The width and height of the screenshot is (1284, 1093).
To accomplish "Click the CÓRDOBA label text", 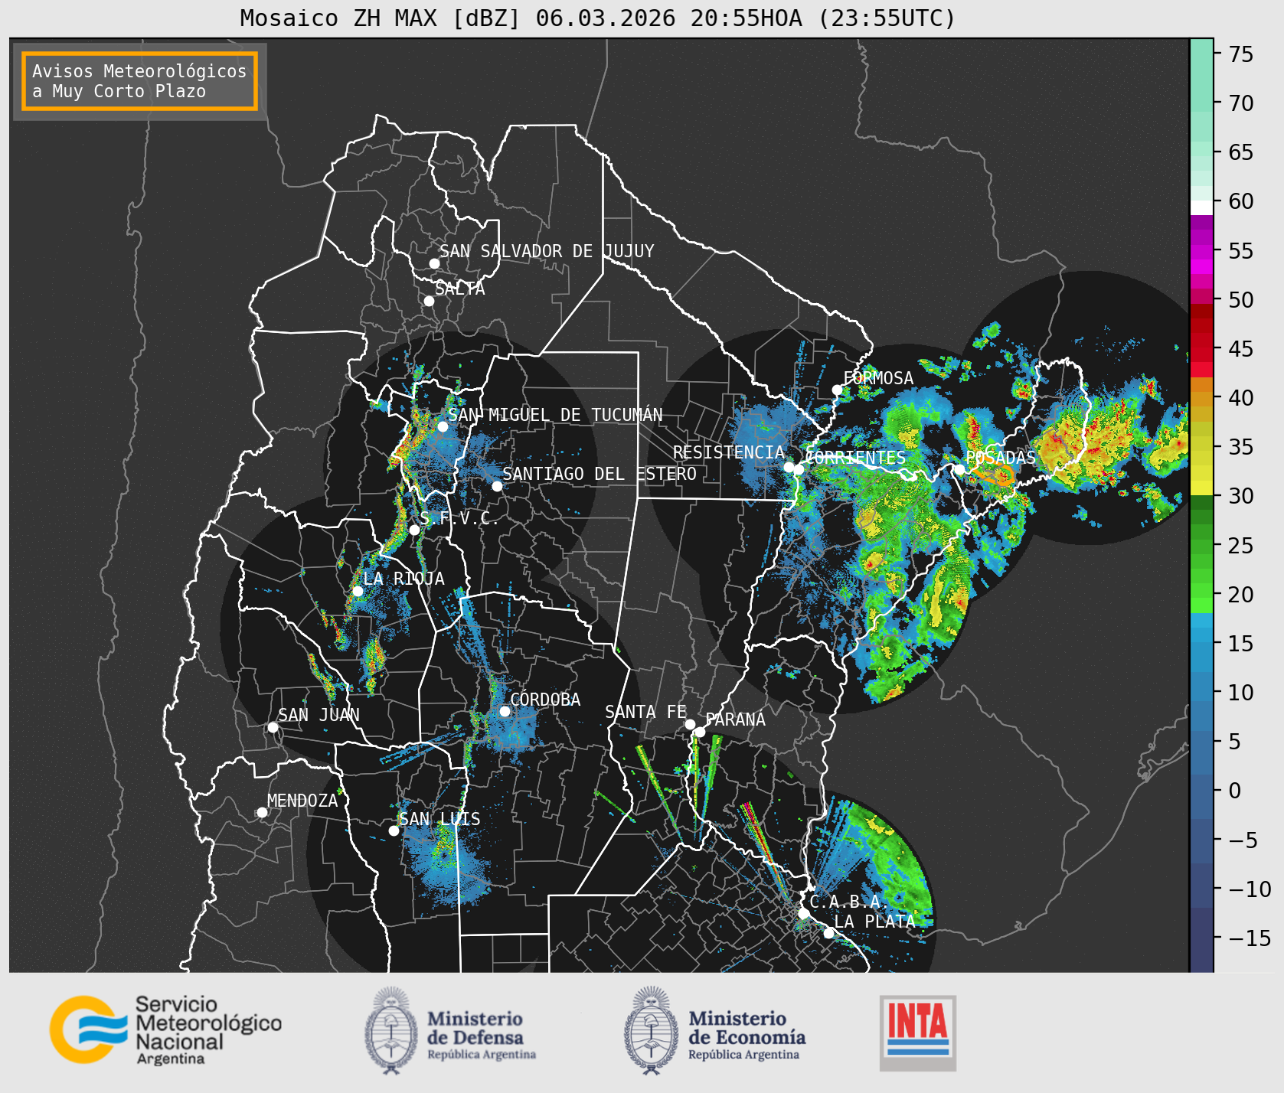I will click(x=545, y=699).
